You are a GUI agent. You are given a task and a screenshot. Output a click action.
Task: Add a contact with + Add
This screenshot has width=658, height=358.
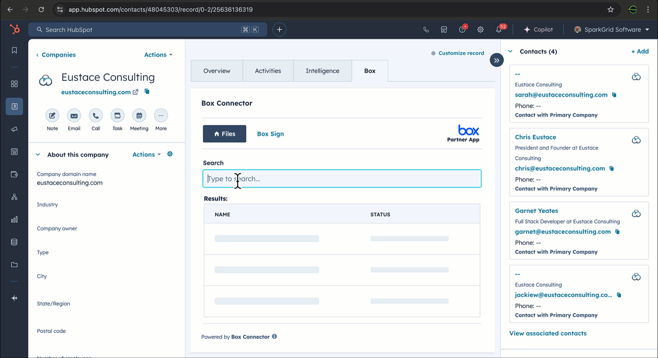point(640,51)
